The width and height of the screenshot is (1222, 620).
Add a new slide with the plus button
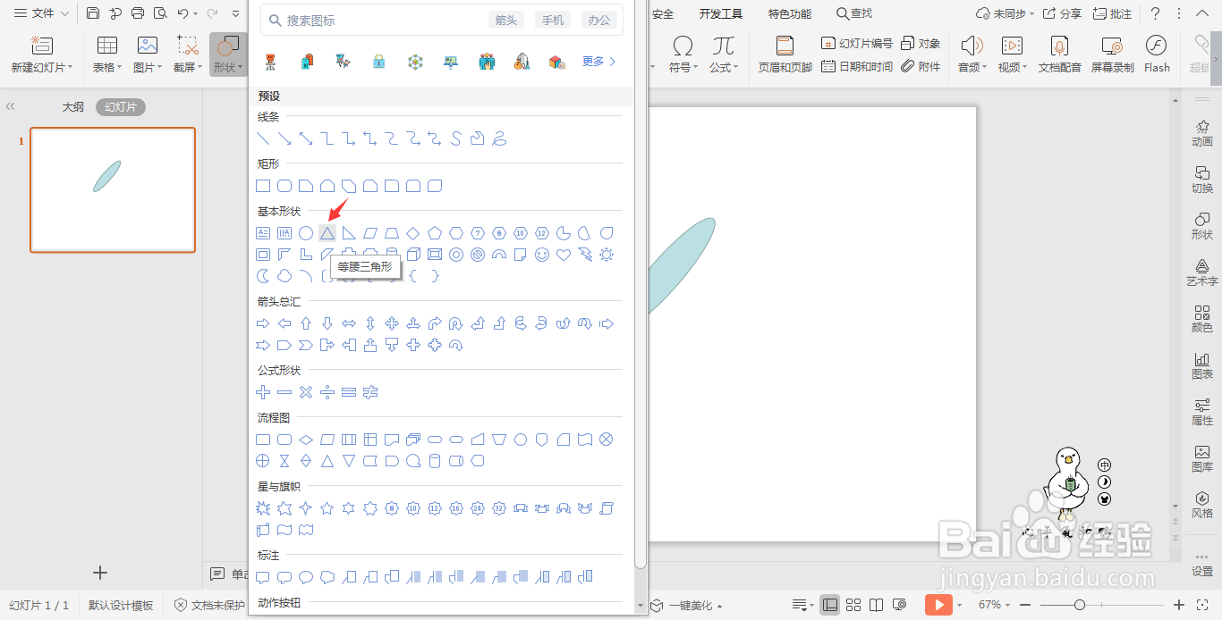[x=100, y=573]
